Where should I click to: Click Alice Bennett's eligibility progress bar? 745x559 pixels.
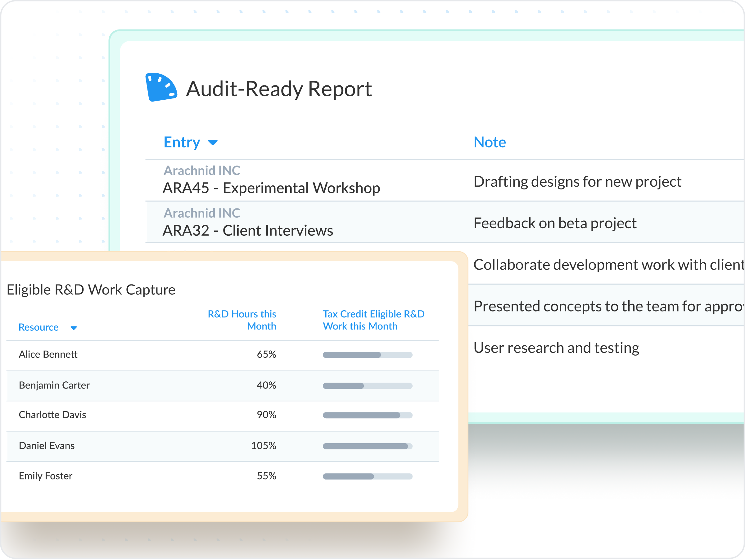(x=368, y=355)
